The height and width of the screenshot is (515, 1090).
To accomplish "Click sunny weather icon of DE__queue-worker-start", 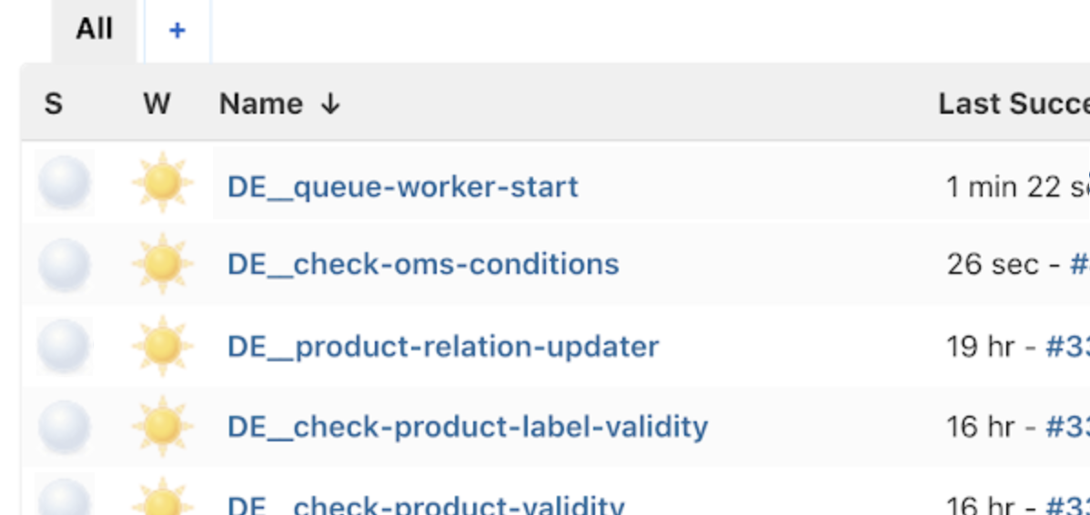I will (162, 183).
